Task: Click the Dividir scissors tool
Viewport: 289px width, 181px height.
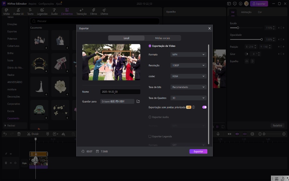Action: tap(29, 134)
